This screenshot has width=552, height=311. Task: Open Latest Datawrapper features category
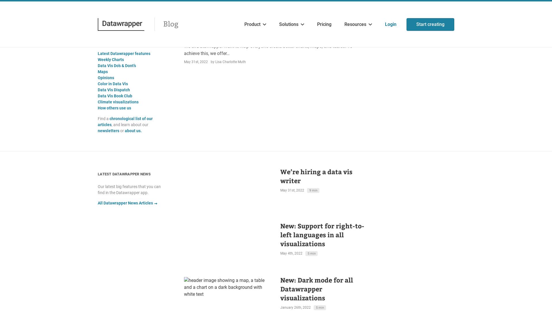(124, 54)
